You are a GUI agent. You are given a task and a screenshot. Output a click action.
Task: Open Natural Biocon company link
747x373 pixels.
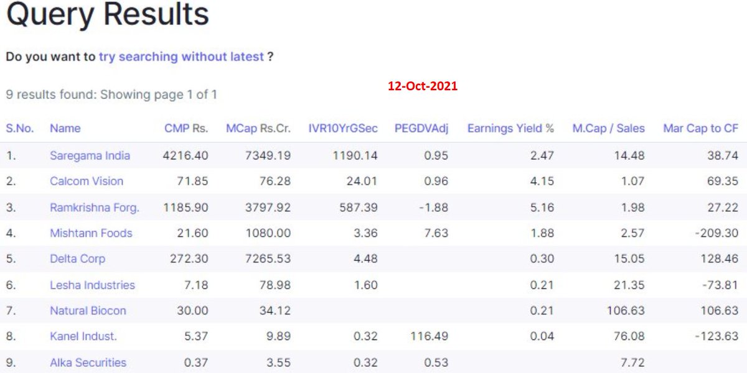[88, 310]
